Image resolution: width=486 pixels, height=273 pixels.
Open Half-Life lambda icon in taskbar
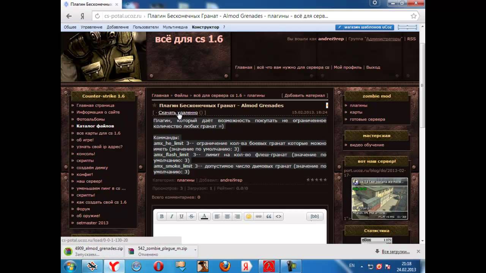point(269,266)
